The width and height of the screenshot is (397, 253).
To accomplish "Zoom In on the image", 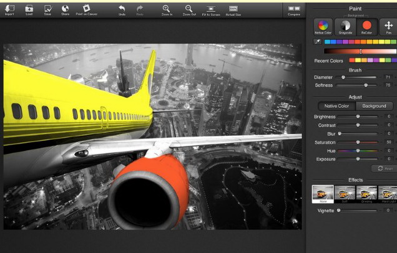I will tap(167, 9).
